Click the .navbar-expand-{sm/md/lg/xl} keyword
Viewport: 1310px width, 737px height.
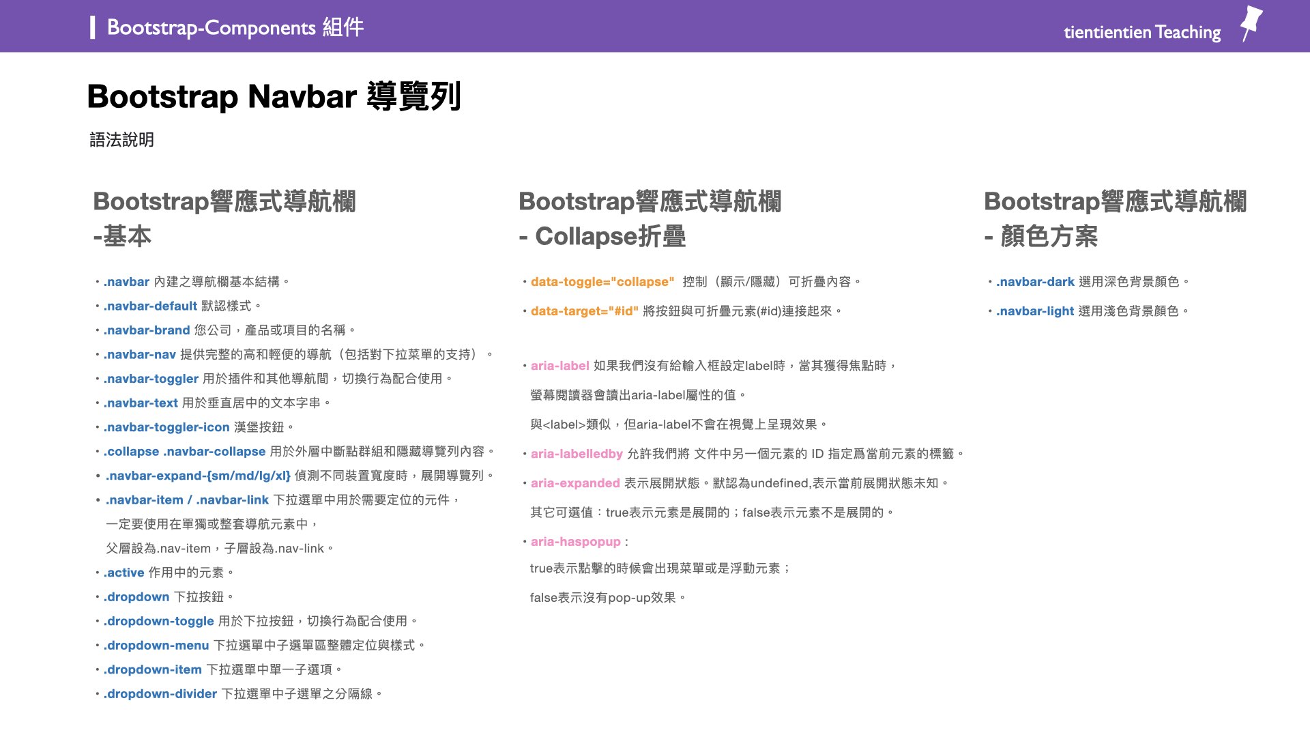click(x=198, y=476)
